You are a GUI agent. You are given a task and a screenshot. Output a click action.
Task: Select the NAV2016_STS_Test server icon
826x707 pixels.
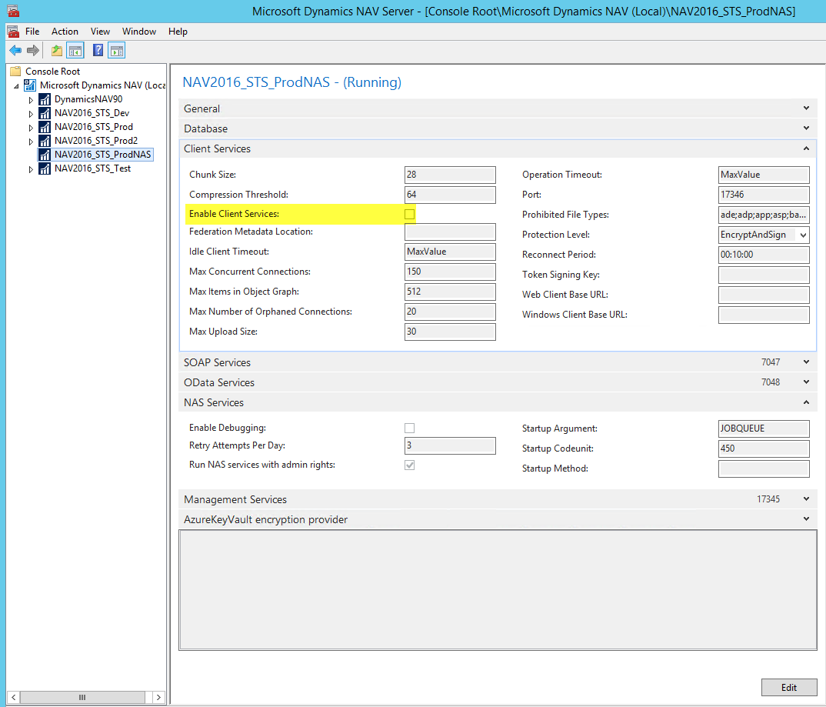coord(44,168)
